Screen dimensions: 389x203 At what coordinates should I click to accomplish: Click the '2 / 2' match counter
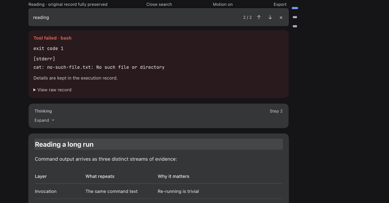[247, 17]
